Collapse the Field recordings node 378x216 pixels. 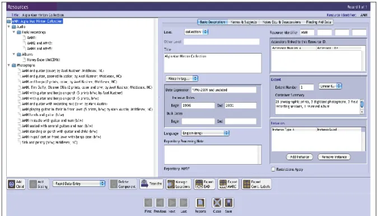(14, 32)
